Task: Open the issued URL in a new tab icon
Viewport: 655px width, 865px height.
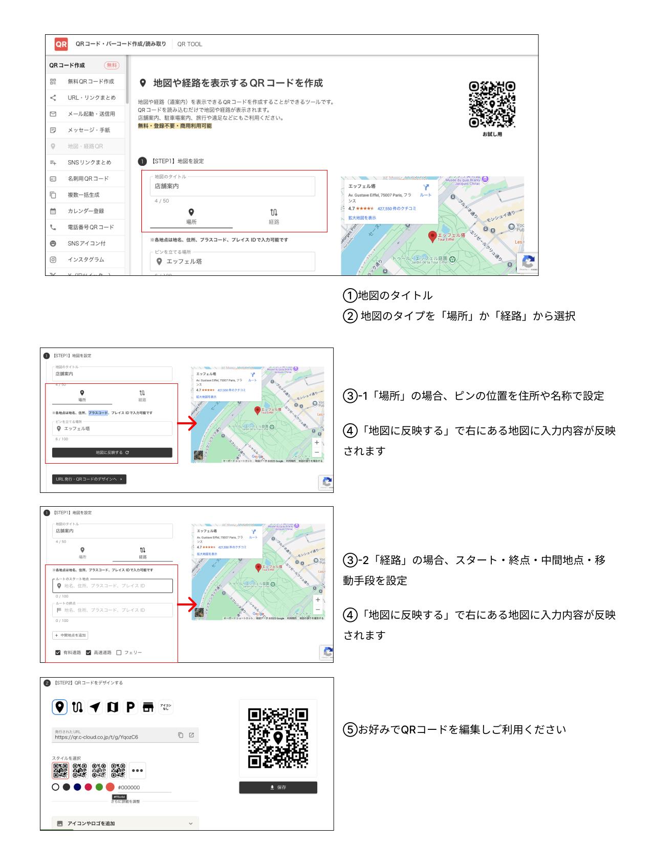Action: (x=192, y=736)
